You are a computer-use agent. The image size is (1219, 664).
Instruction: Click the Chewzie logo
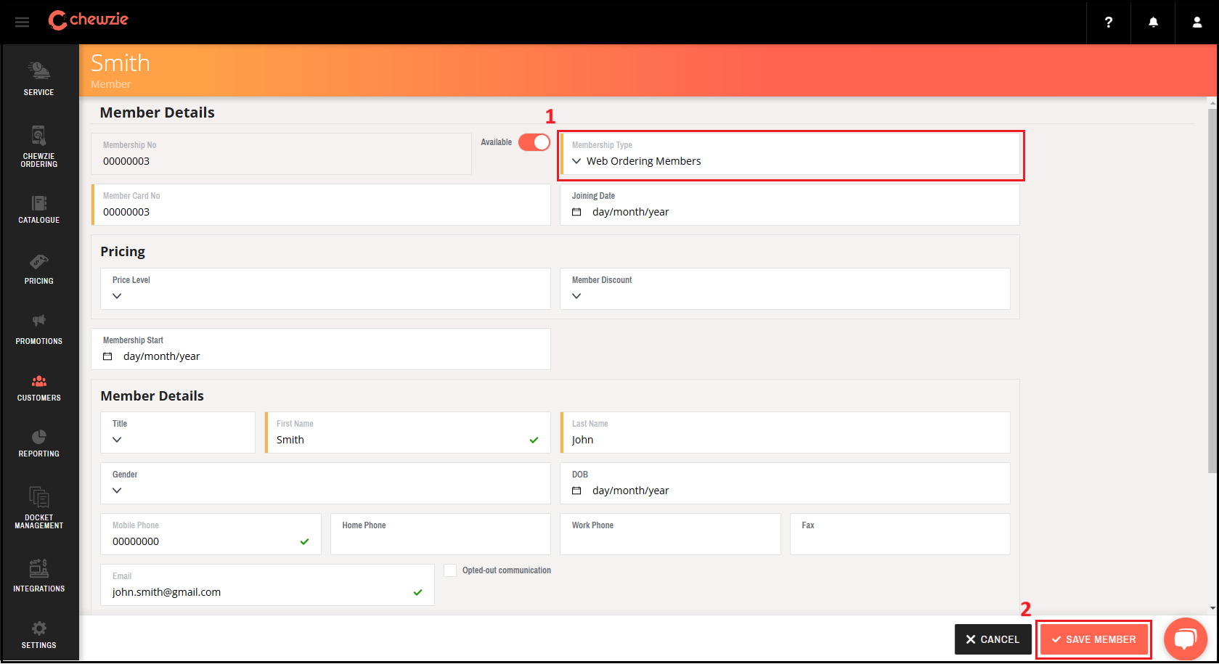pos(88,20)
